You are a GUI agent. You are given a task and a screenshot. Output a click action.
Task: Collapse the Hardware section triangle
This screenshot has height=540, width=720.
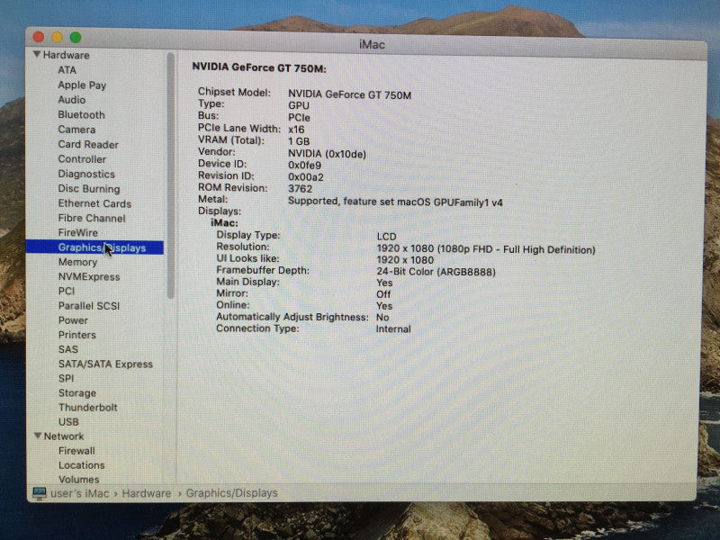(37, 55)
